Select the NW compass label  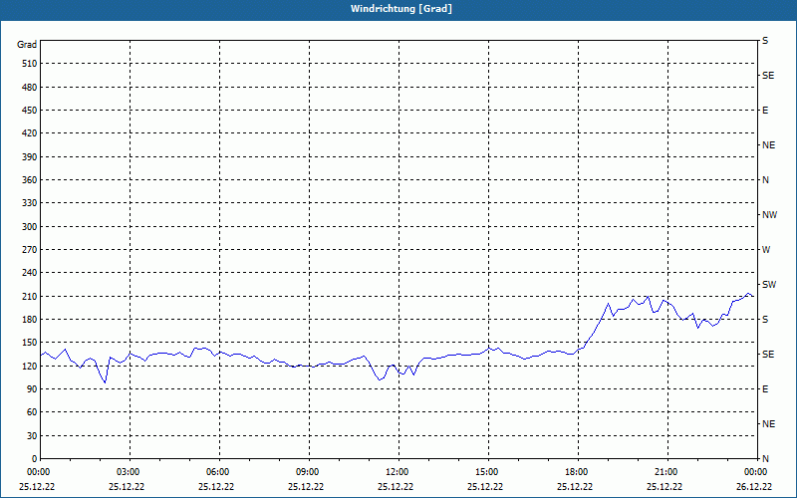click(769, 215)
